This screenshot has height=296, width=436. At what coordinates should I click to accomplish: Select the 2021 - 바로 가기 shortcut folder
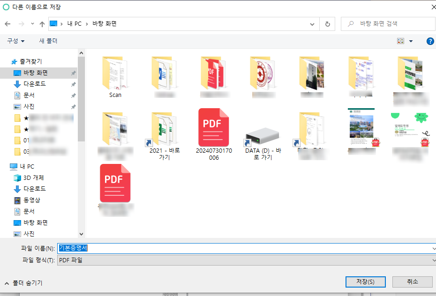(165, 136)
